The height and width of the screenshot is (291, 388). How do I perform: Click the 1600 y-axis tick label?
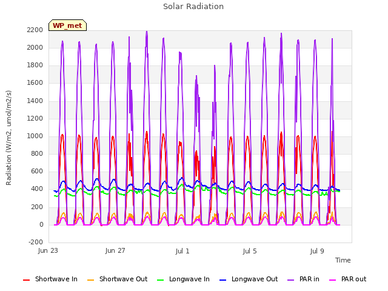(35, 82)
